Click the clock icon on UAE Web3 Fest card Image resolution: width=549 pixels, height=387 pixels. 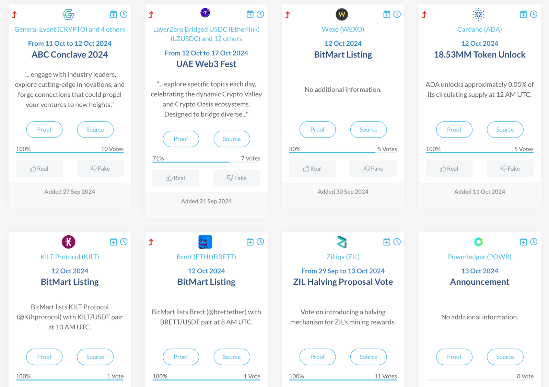pos(260,14)
